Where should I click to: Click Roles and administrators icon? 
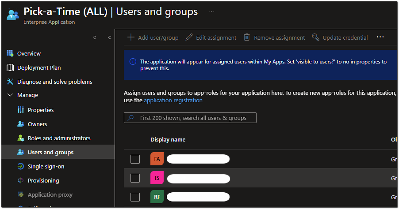coord(21,138)
